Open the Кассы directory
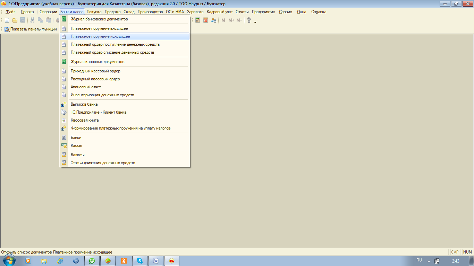Screen dimensions: 474x266 [125, 145]
